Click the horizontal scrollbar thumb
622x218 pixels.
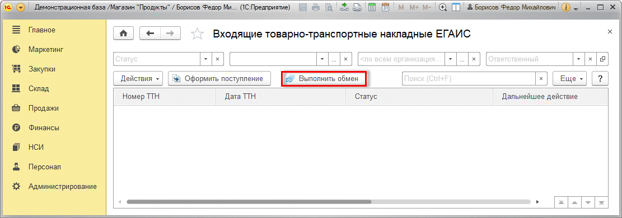click(x=249, y=202)
